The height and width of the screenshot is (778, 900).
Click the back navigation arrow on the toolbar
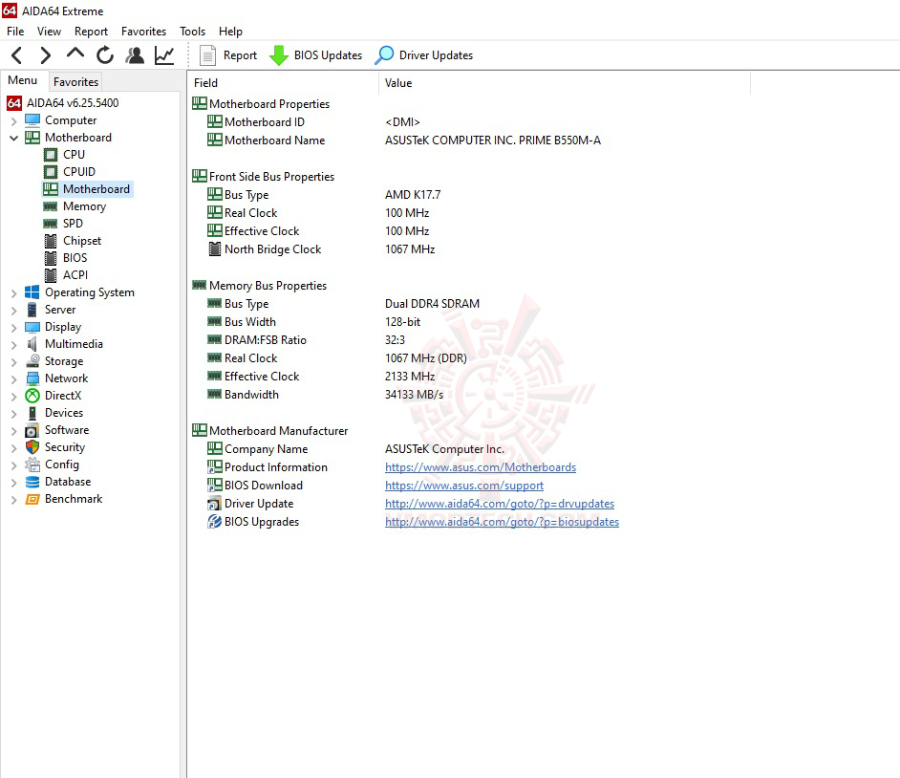(x=15, y=54)
